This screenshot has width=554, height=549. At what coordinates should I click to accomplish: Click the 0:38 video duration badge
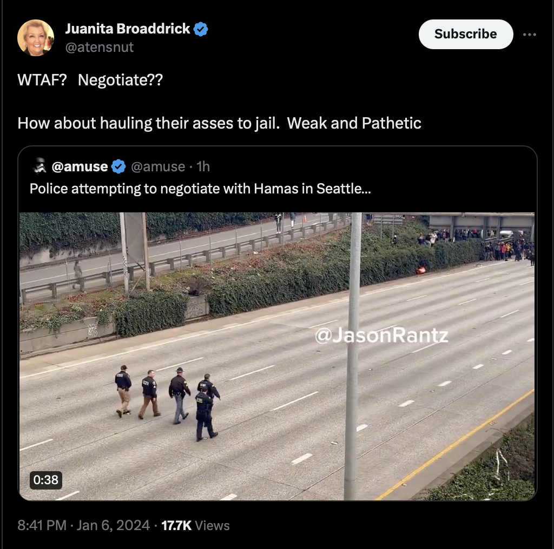(46, 480)
